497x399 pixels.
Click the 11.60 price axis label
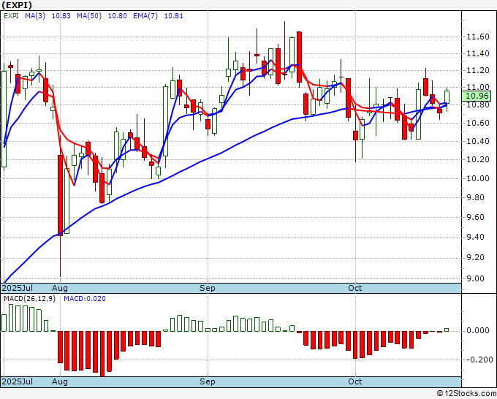[x=478, y=37]
